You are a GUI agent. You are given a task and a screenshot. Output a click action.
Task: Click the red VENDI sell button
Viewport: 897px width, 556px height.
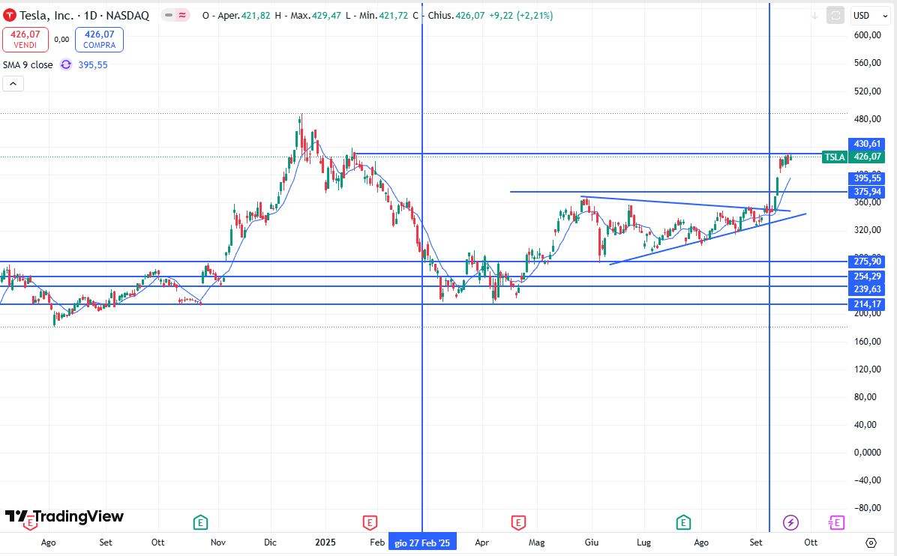[x=25, y=40]
